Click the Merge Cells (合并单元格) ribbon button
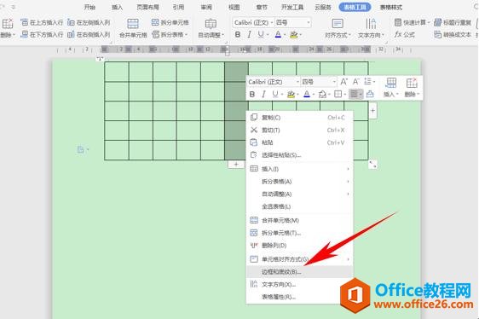 point(133,28)
